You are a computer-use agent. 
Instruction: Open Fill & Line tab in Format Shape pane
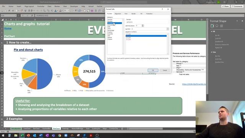(x=212, y=26)
